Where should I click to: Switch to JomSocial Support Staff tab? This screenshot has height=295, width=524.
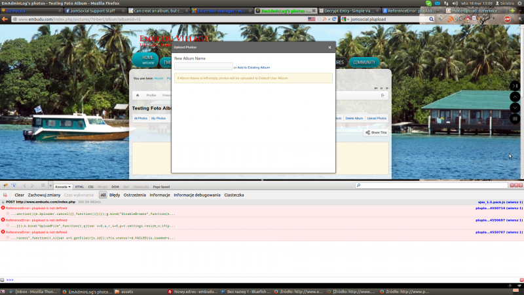[x=95, y=10]
